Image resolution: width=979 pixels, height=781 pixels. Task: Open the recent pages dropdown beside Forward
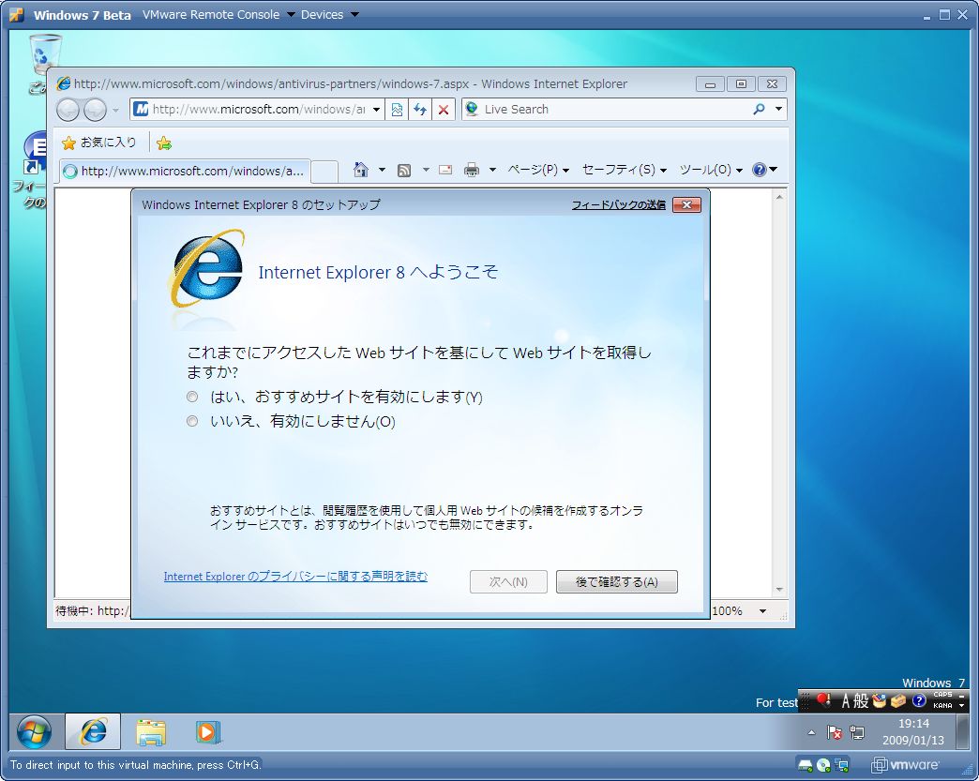tap(115, 111)
